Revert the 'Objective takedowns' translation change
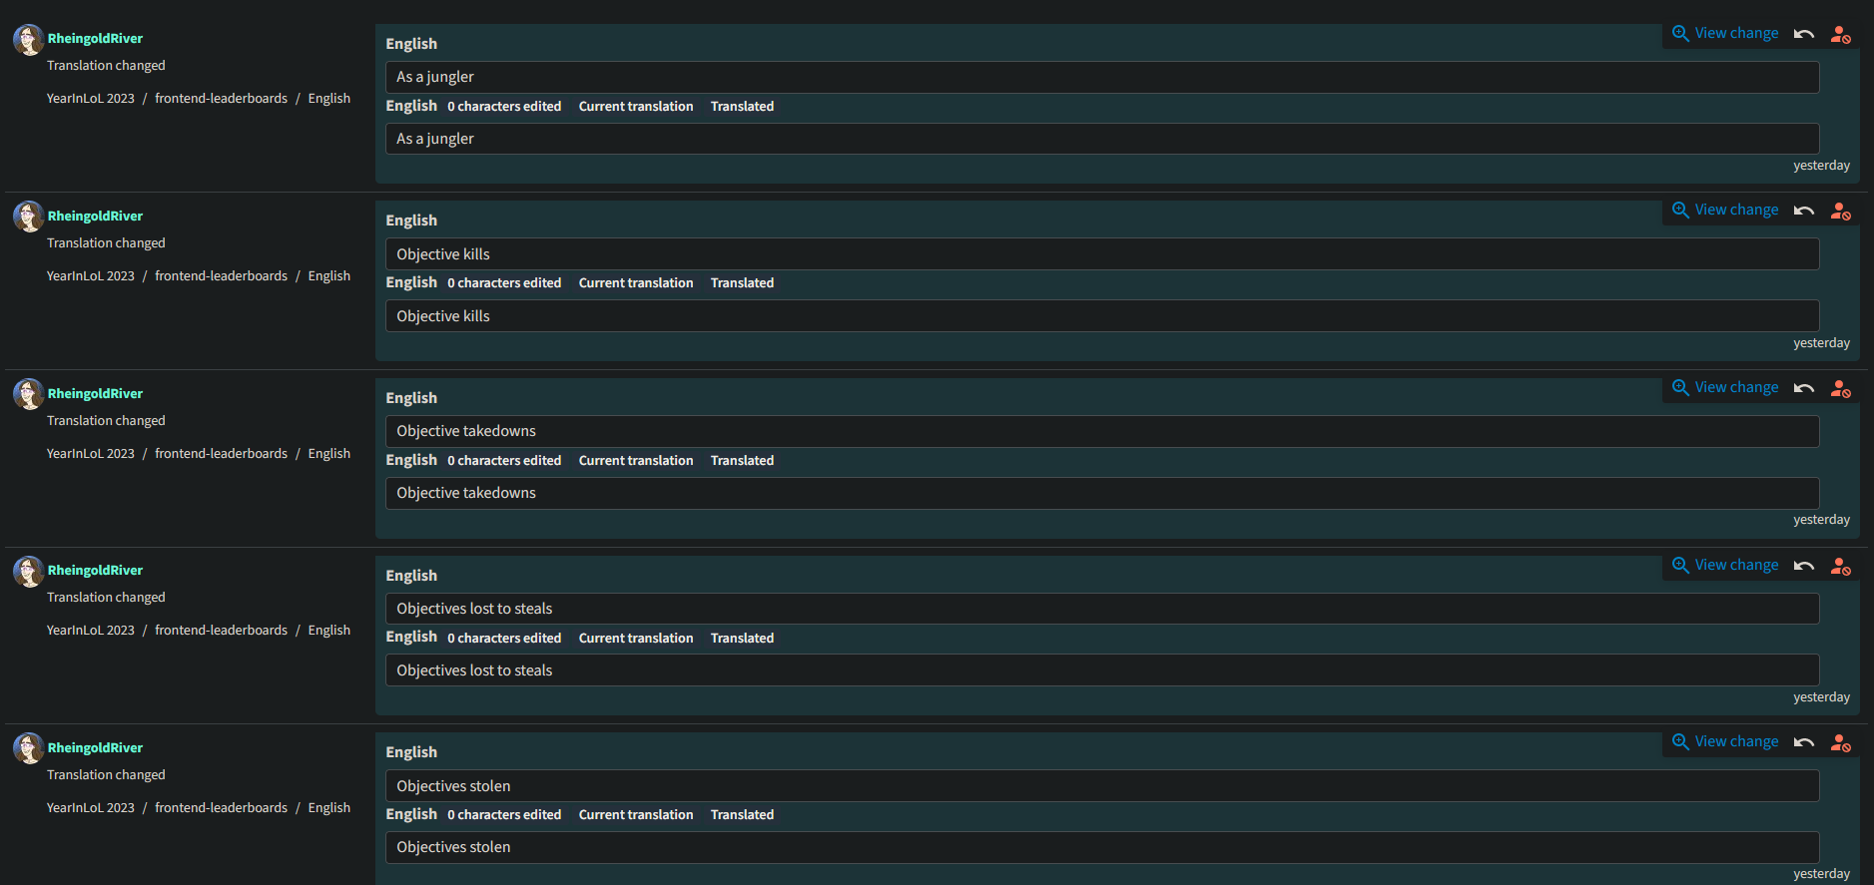This screenshot has width=1874, height=885. (x=1803, y=388)
